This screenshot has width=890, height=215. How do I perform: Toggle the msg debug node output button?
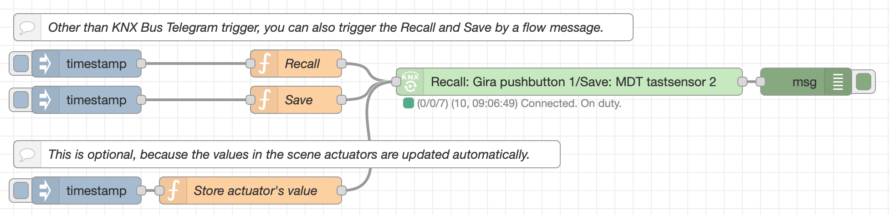864,82
